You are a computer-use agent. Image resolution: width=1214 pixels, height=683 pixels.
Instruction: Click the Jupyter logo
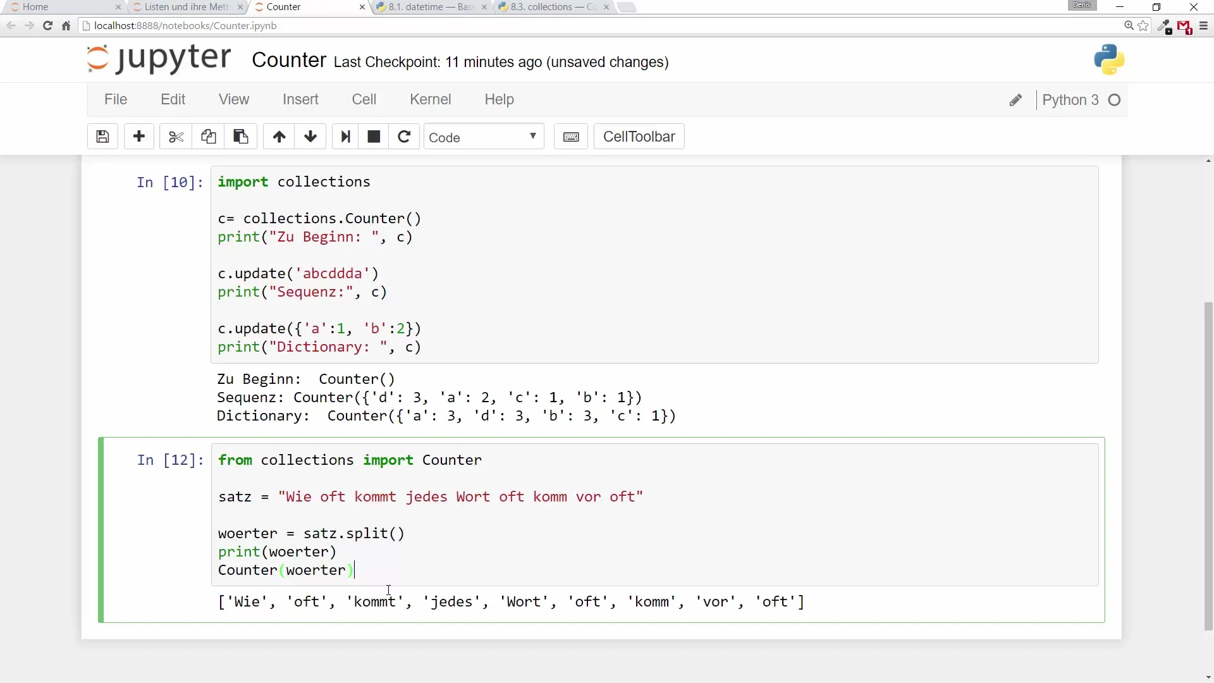[159, 59]
